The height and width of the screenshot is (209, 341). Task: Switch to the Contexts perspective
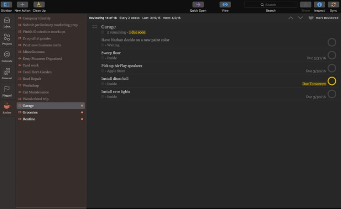(x=7, y=57)
